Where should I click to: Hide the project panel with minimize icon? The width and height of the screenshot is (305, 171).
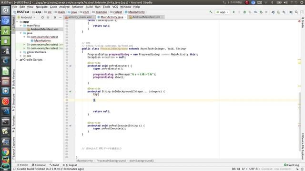[x=61, y=17]
